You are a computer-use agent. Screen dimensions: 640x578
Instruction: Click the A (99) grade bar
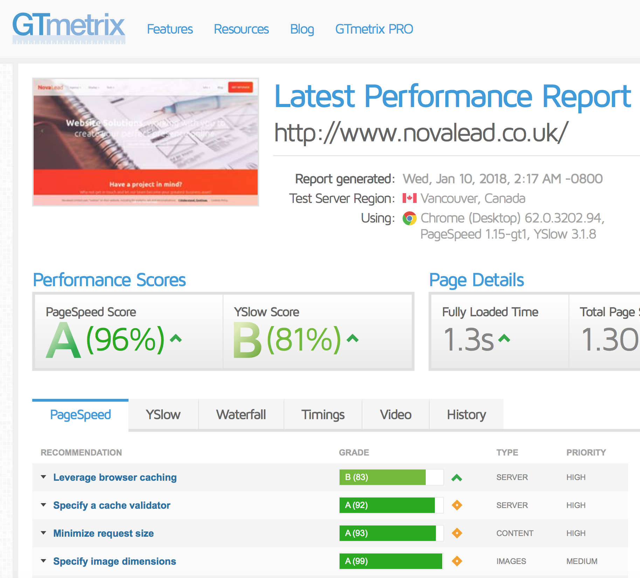[x=391, y=561]
